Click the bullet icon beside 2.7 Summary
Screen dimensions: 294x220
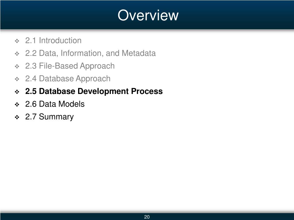click(17, 117)
